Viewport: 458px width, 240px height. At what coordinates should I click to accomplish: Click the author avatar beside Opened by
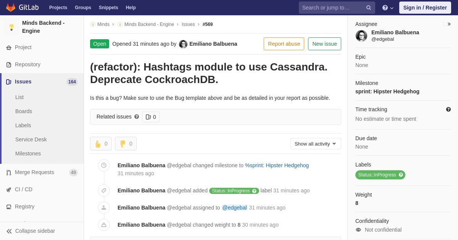[183, 44]
